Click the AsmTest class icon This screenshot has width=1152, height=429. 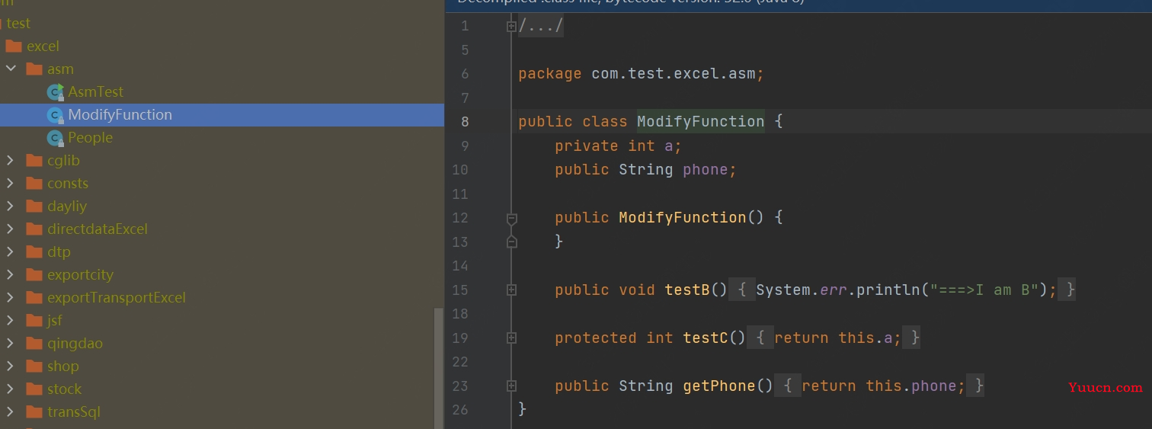(55, 92)
